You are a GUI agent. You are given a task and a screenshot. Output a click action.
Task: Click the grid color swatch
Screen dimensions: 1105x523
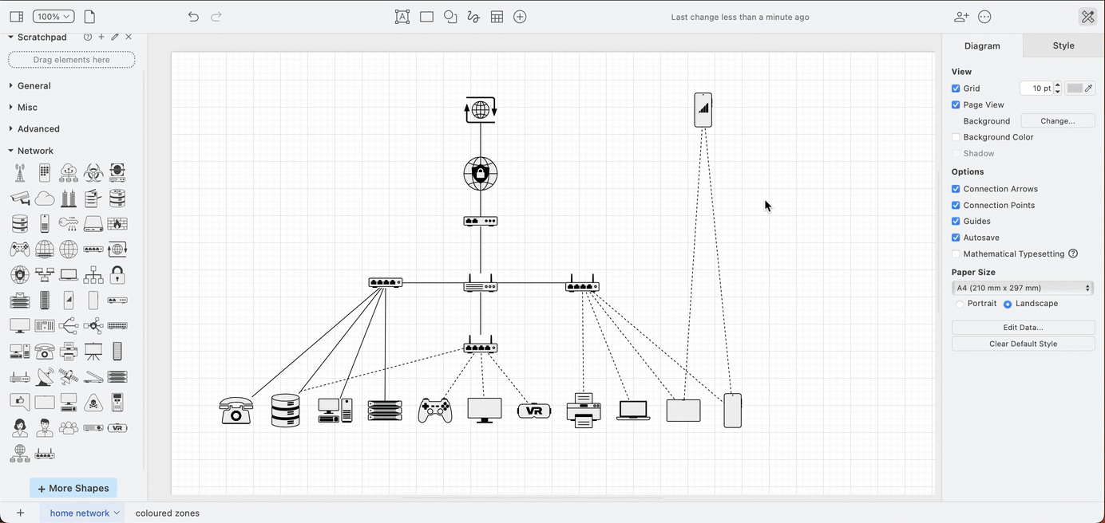[1075, 88]
